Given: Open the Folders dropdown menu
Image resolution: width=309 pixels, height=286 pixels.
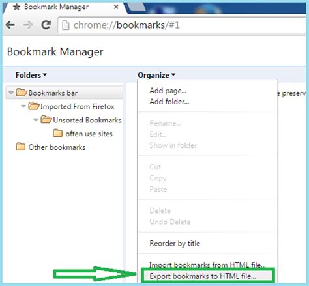Looking at the screenshot, I should (31, 75).
